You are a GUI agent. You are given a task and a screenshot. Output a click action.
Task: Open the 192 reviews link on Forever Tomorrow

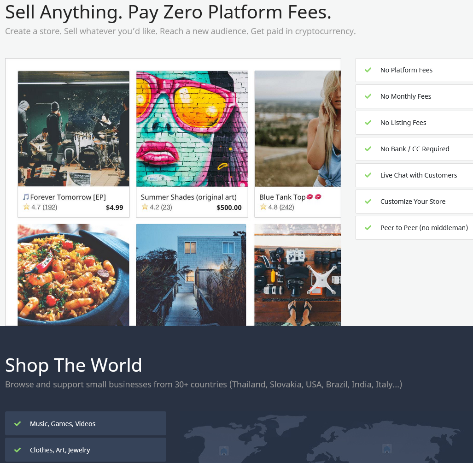coord(50,207)
